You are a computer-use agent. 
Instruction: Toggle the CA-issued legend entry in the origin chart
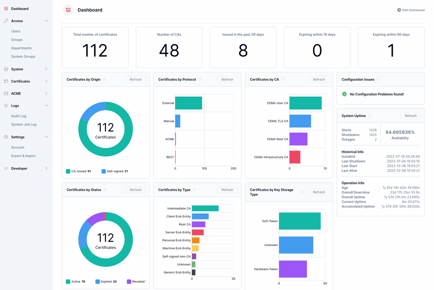click(78, 171)
